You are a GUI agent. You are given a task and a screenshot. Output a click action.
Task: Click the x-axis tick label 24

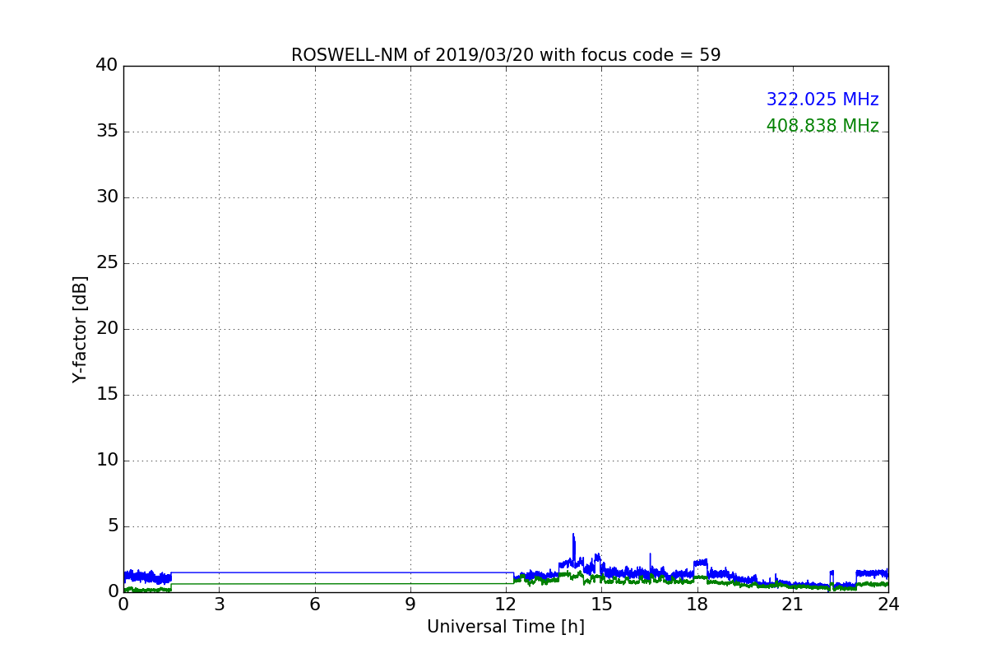pos(888,605)
